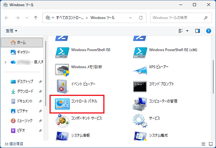Go forward with the forward arrow

(17, 18)
